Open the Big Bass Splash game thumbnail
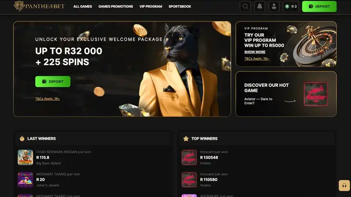 (x=25, y=157)
